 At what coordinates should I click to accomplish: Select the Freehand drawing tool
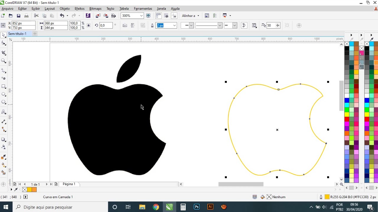[x=4, y=71]
